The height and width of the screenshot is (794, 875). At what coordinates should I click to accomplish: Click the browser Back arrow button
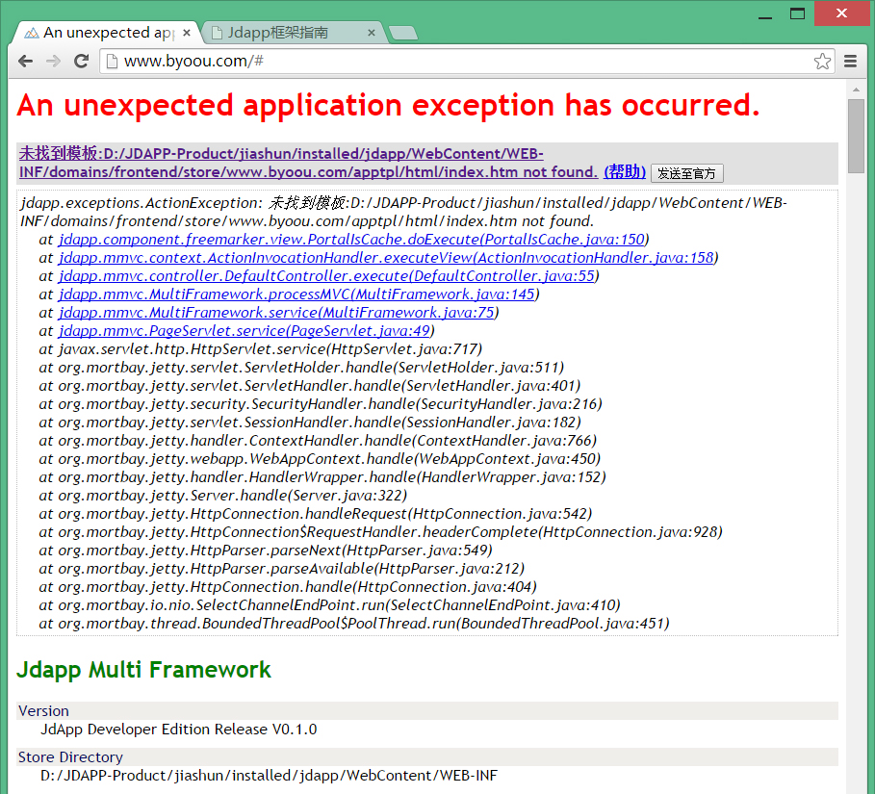click(25, 62)
